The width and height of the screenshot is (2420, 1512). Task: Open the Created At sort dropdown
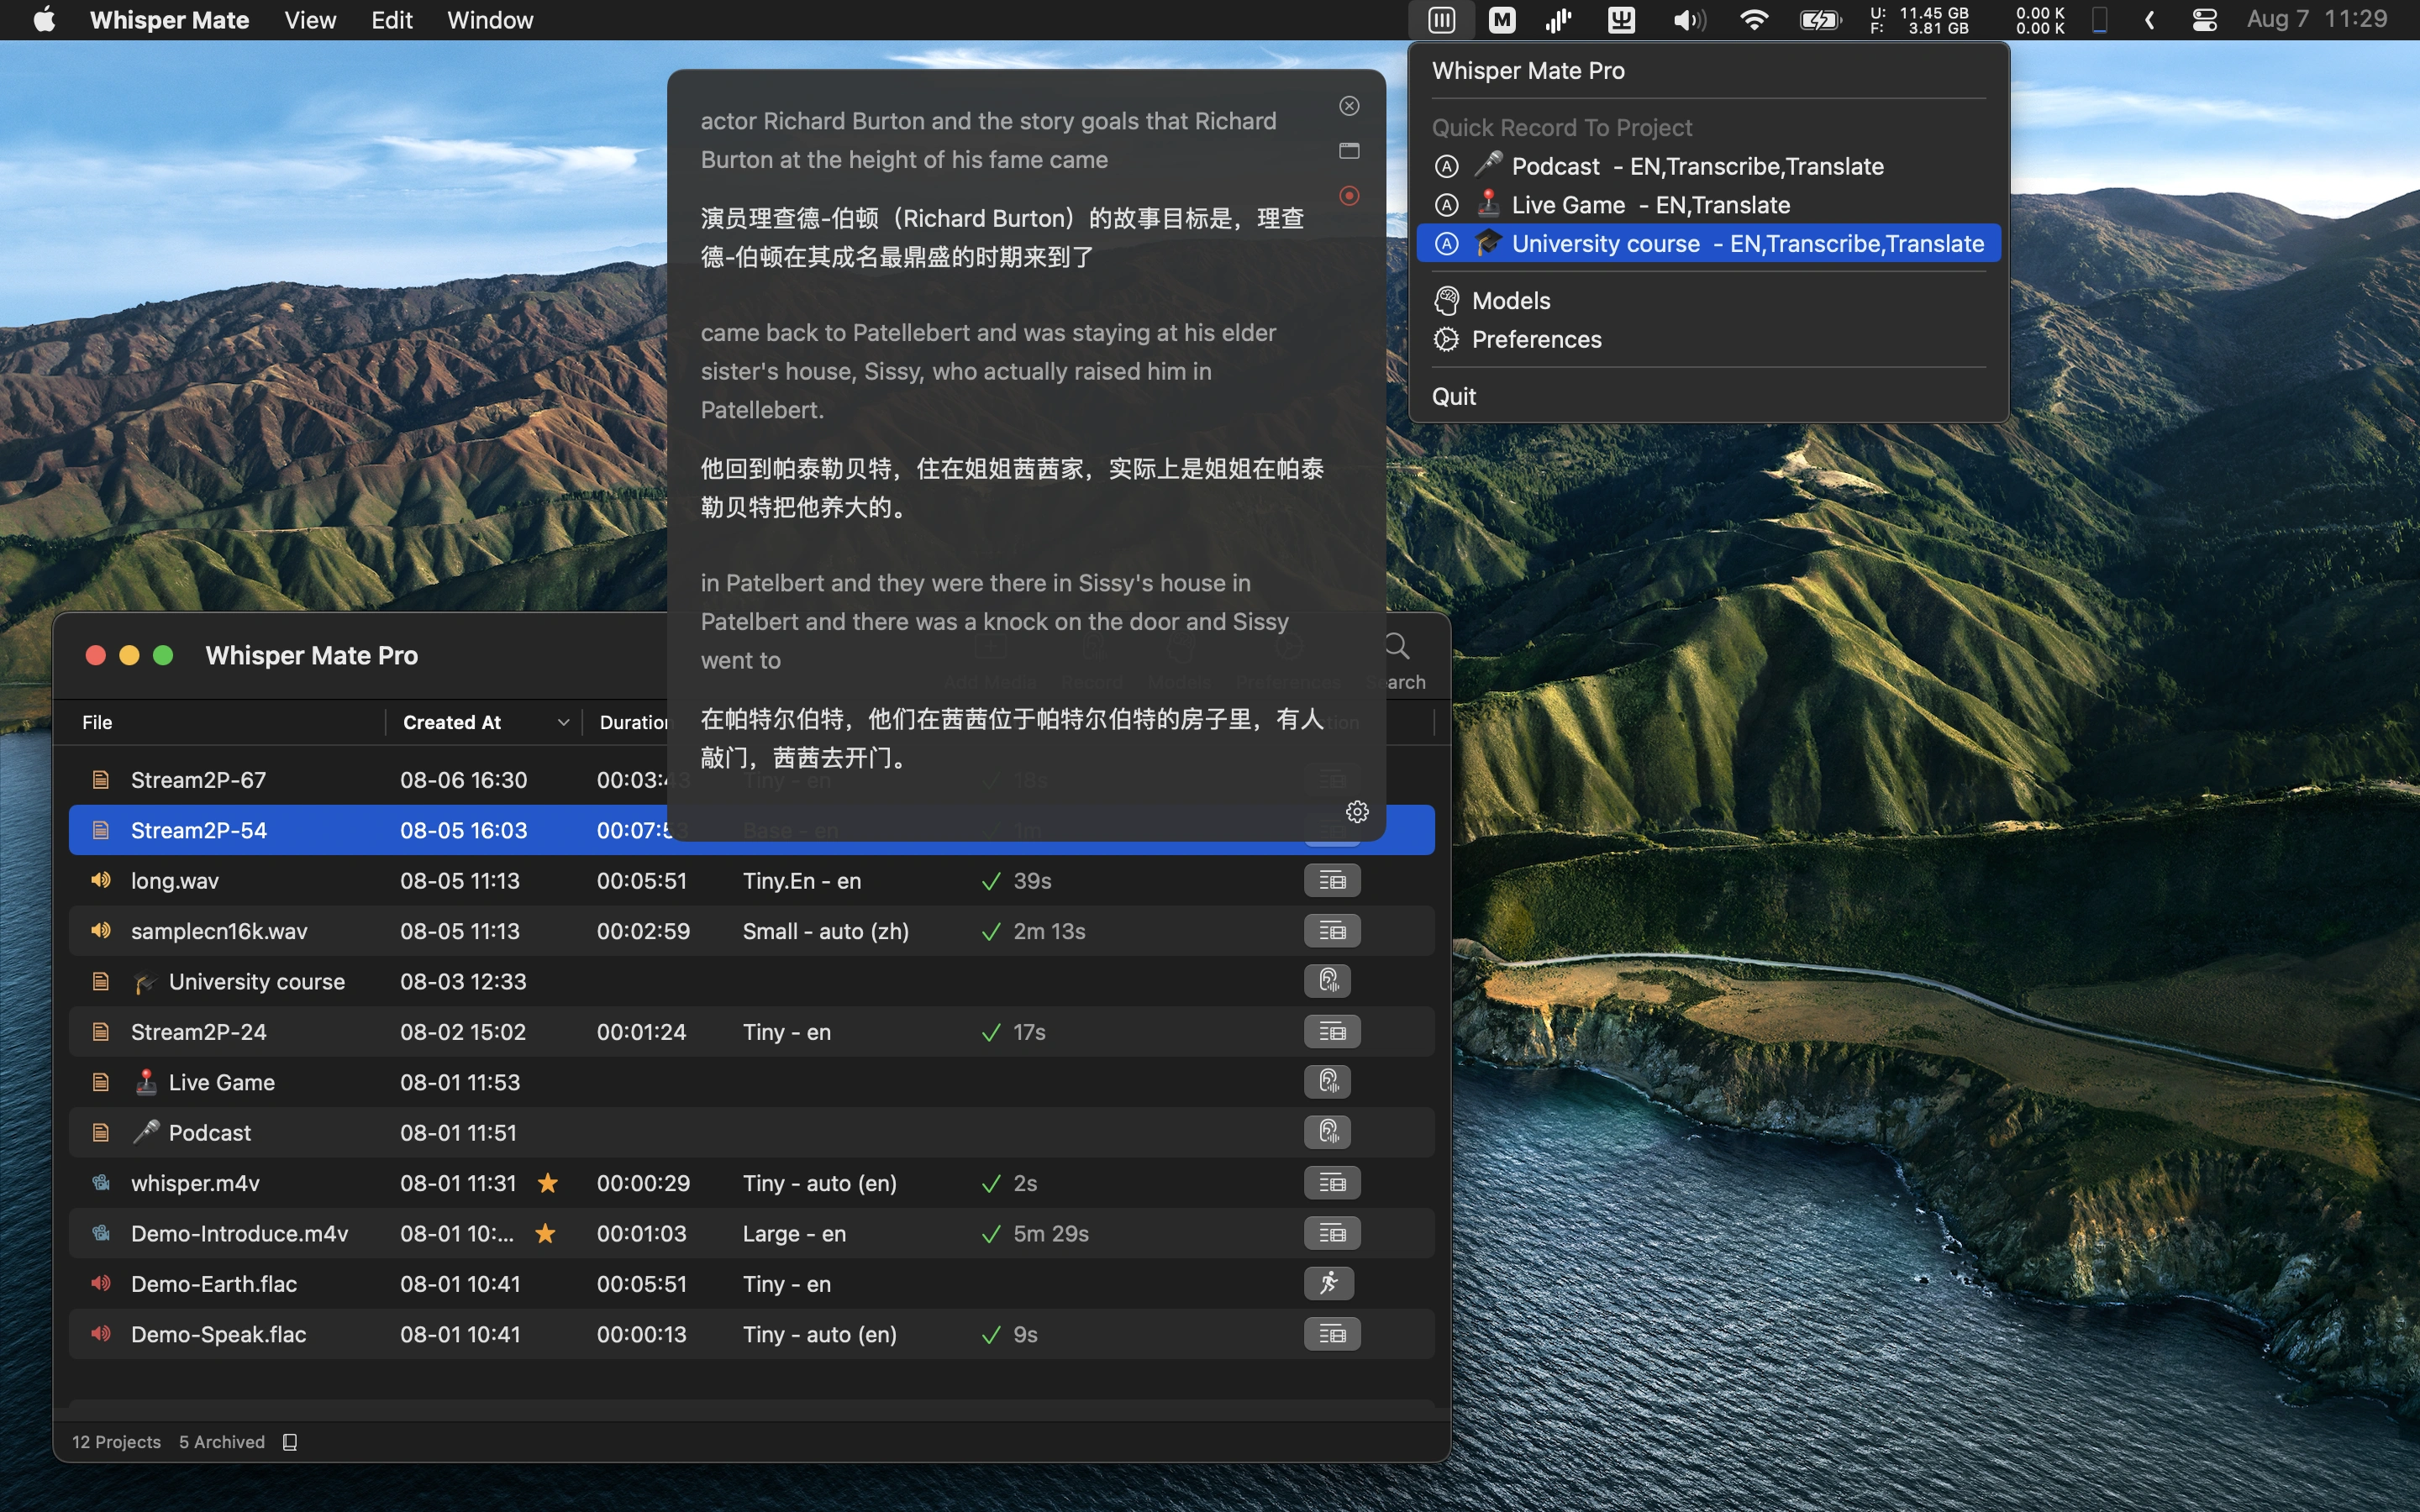[x=562, y=721]
